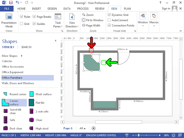Click the Save icon in quick access toolbar
Image resolution: width=184 pixels, height=138 pixels.
11,3
